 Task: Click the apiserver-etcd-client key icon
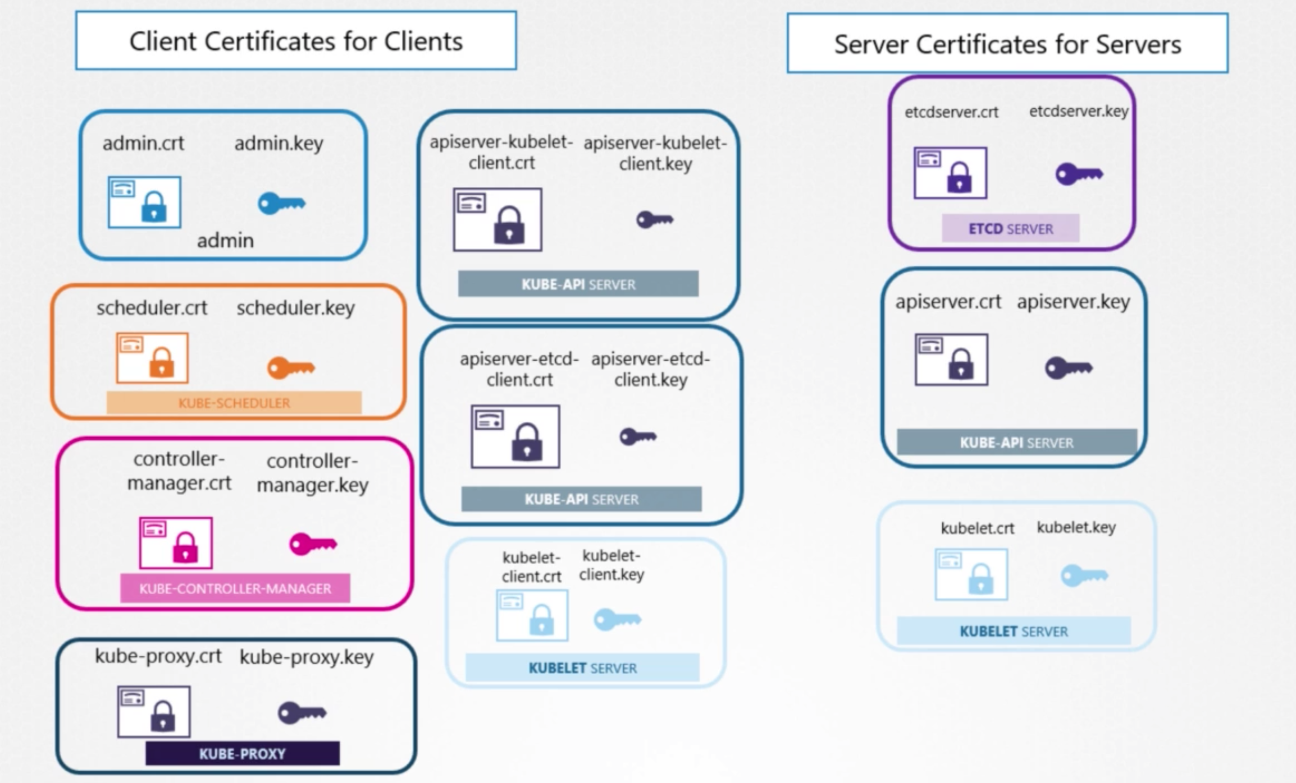(x=637, y=436)
